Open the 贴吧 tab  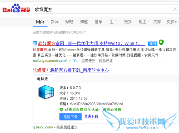[69, 22]
